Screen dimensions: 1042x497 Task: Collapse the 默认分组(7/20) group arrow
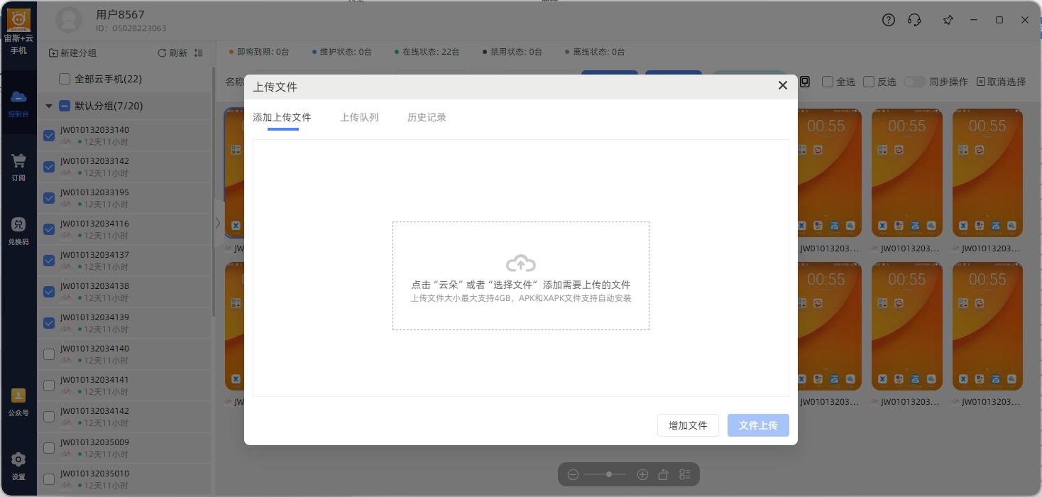coord(49,106)
